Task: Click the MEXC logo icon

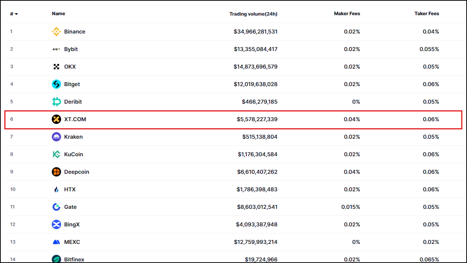Action: click(56, 242)
